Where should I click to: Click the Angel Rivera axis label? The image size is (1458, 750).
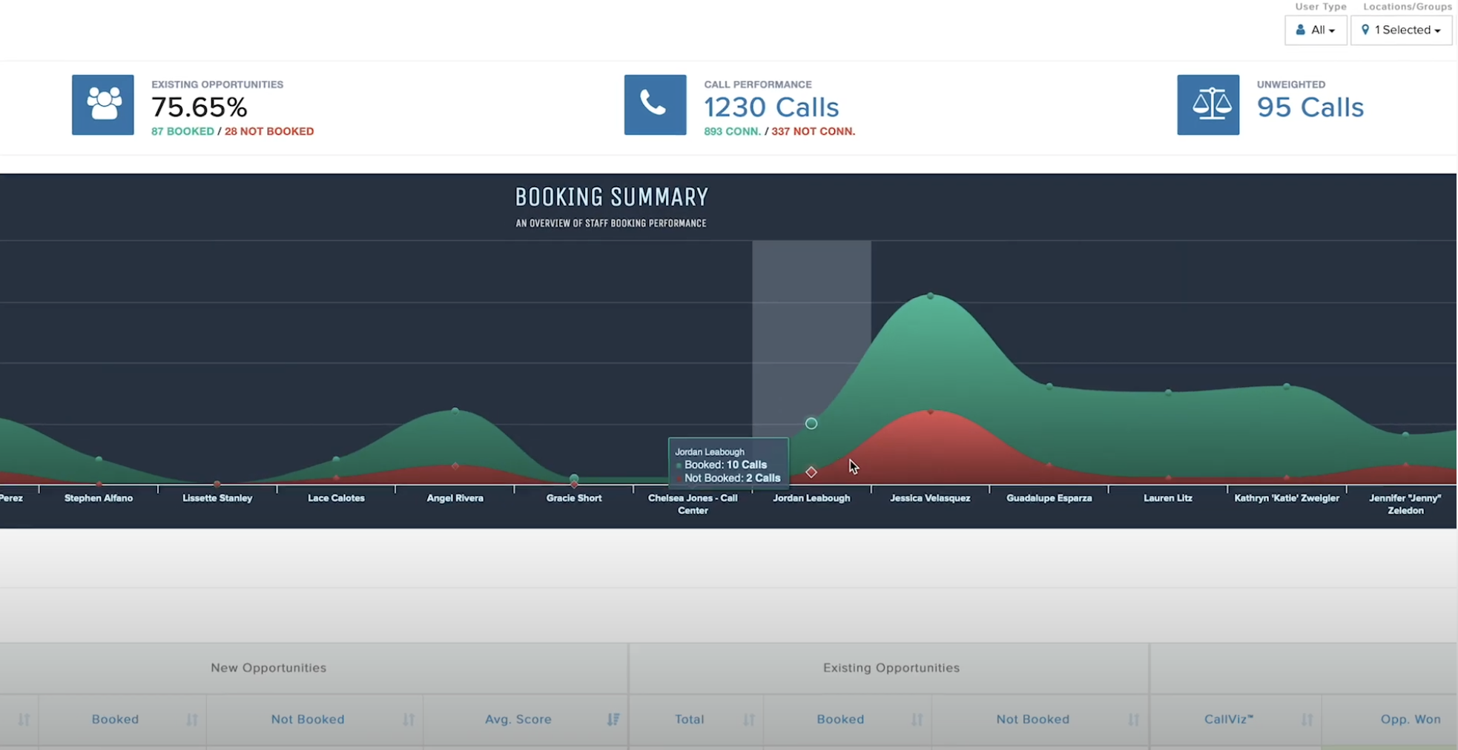click(x=455, y=498)
